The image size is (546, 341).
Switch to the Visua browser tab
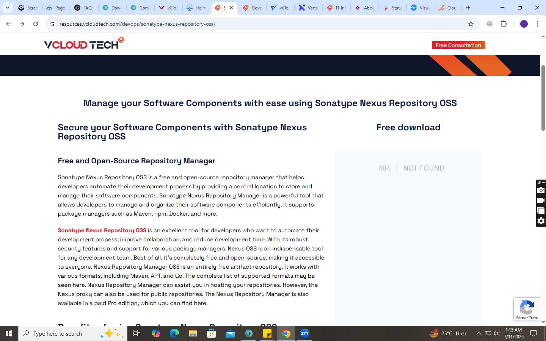420,8
